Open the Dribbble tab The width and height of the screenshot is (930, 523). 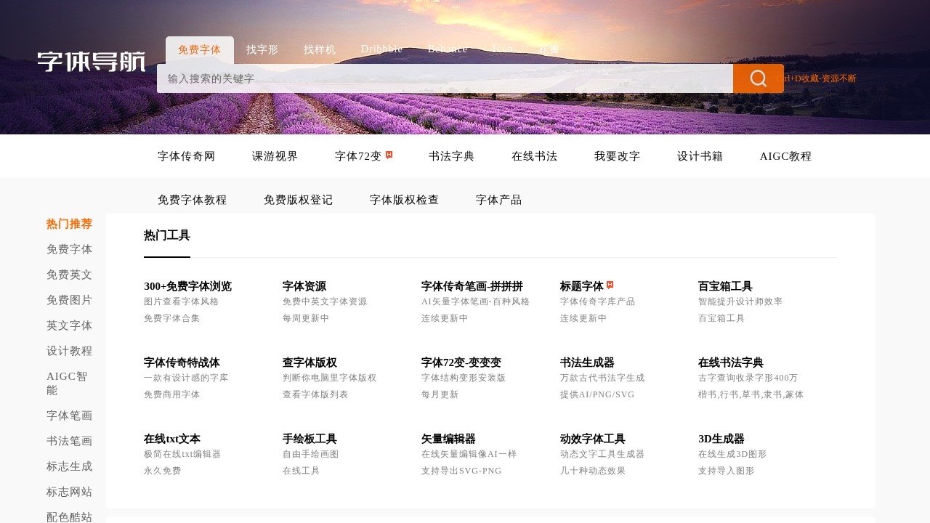point(381,49)
